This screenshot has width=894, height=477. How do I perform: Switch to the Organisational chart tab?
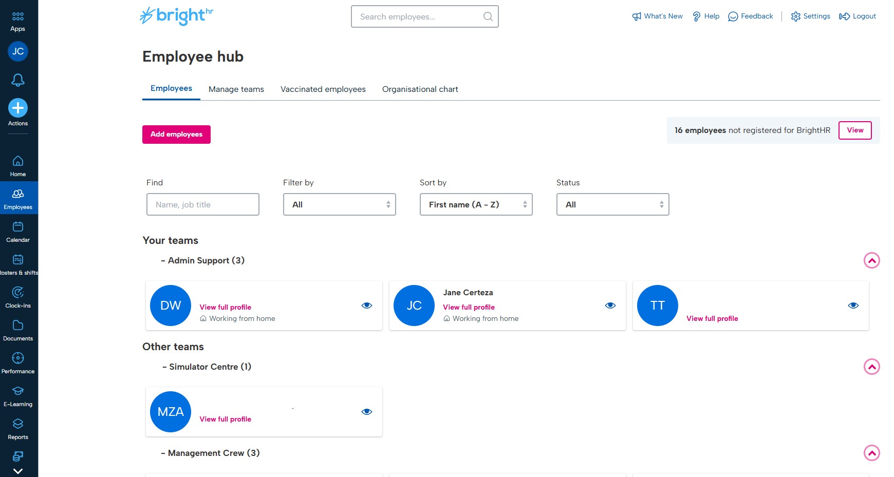[420, 89]
